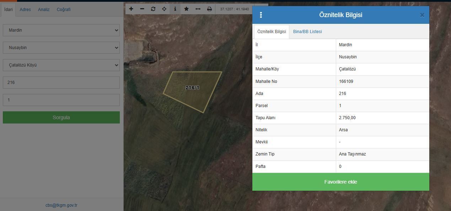Select the measure distance arrow icon
The width and height of the screenshot is (451, 211).
coord(198,9)
